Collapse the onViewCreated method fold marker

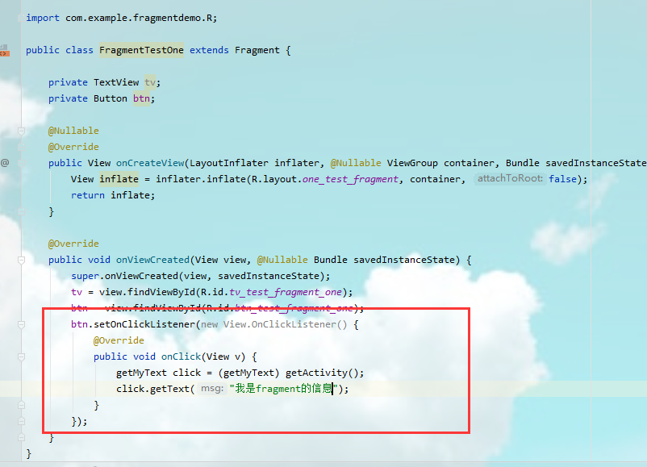(22, 260)
